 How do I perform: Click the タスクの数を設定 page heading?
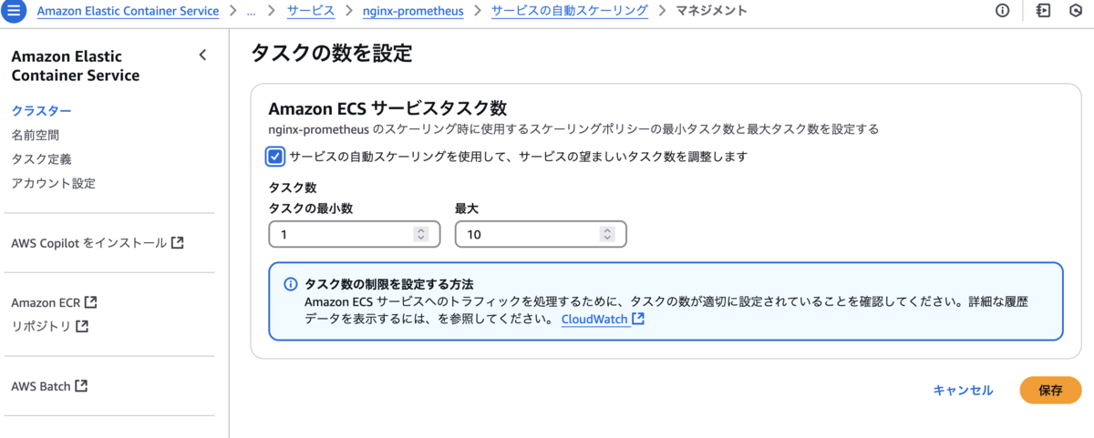coord(332,54)
